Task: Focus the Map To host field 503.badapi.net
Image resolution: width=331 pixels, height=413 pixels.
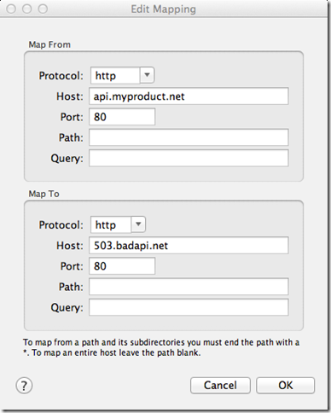Action: [x=189, y=245]
